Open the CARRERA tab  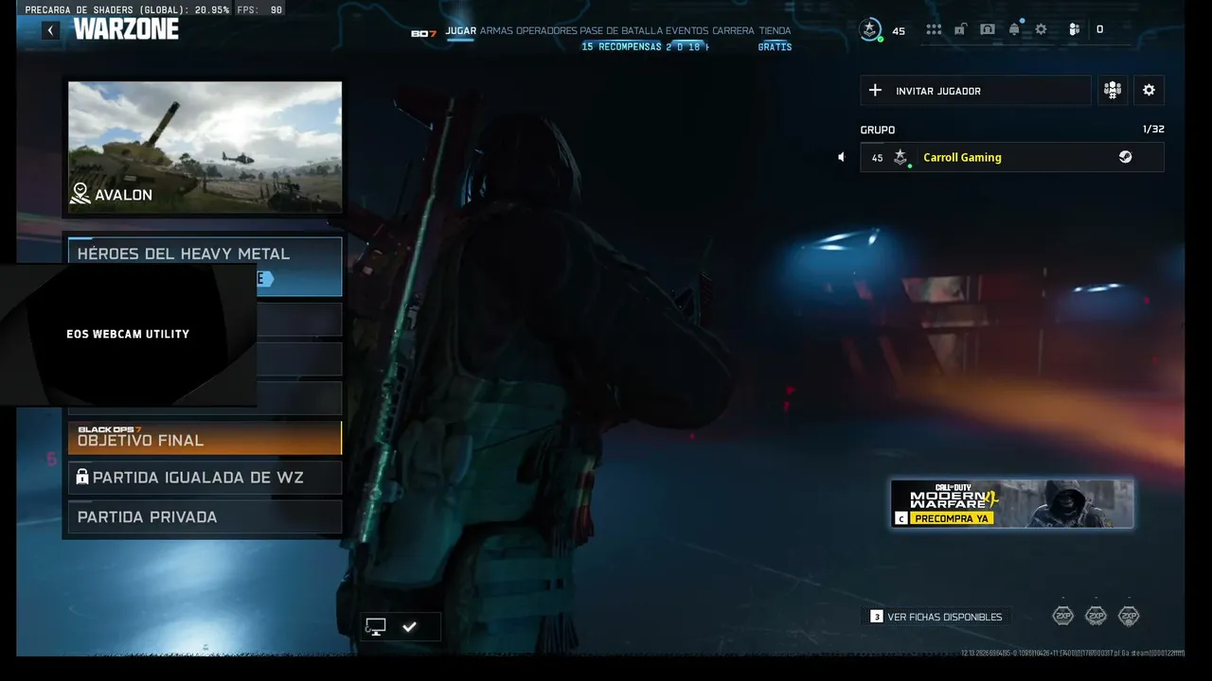pos(734,30)
